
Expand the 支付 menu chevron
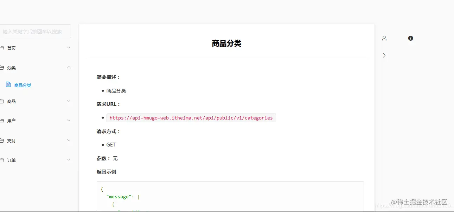click(x=69, y=140)
